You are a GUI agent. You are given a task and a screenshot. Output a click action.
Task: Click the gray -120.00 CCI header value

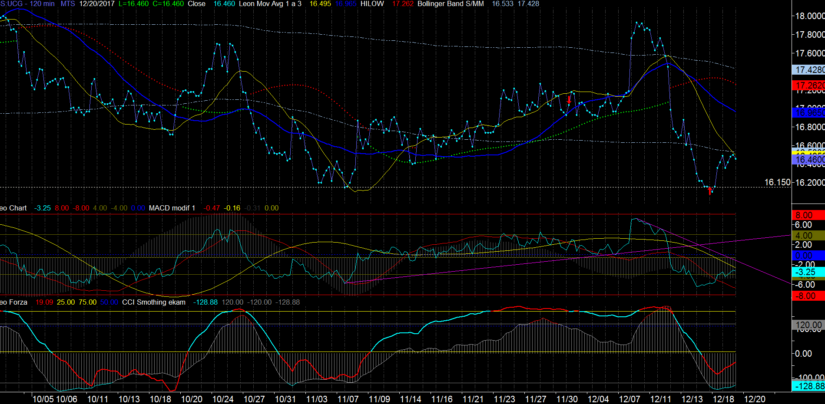pyautogui.click(x=259, y=302)
